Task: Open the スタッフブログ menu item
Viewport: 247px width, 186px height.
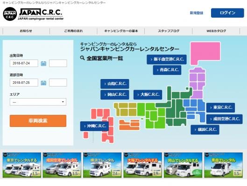Action: click(169, 31)
